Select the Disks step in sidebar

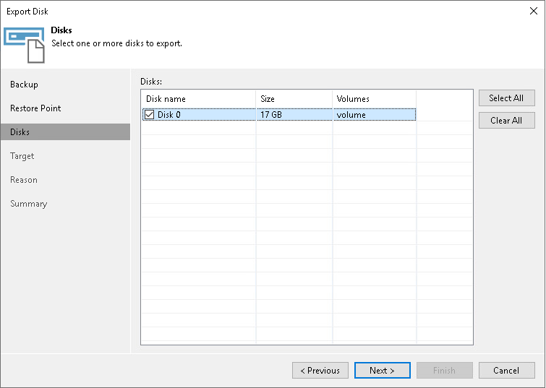point(66,132)
